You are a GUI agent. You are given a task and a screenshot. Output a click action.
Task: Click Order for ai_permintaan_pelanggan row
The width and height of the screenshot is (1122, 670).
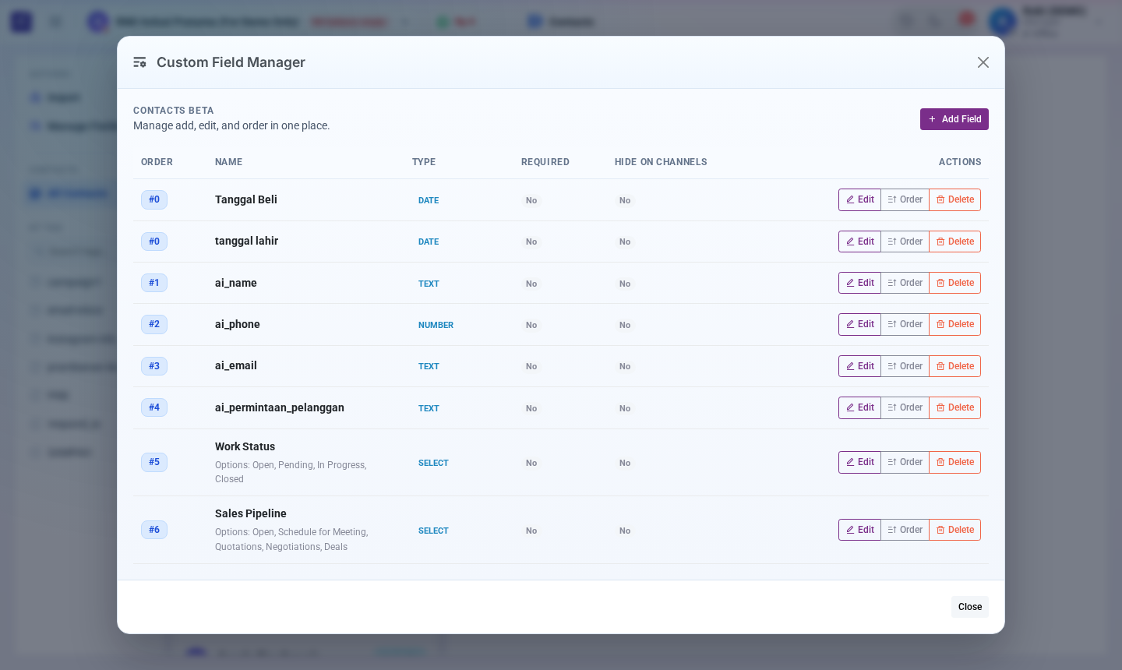click(x=905, y=407)
